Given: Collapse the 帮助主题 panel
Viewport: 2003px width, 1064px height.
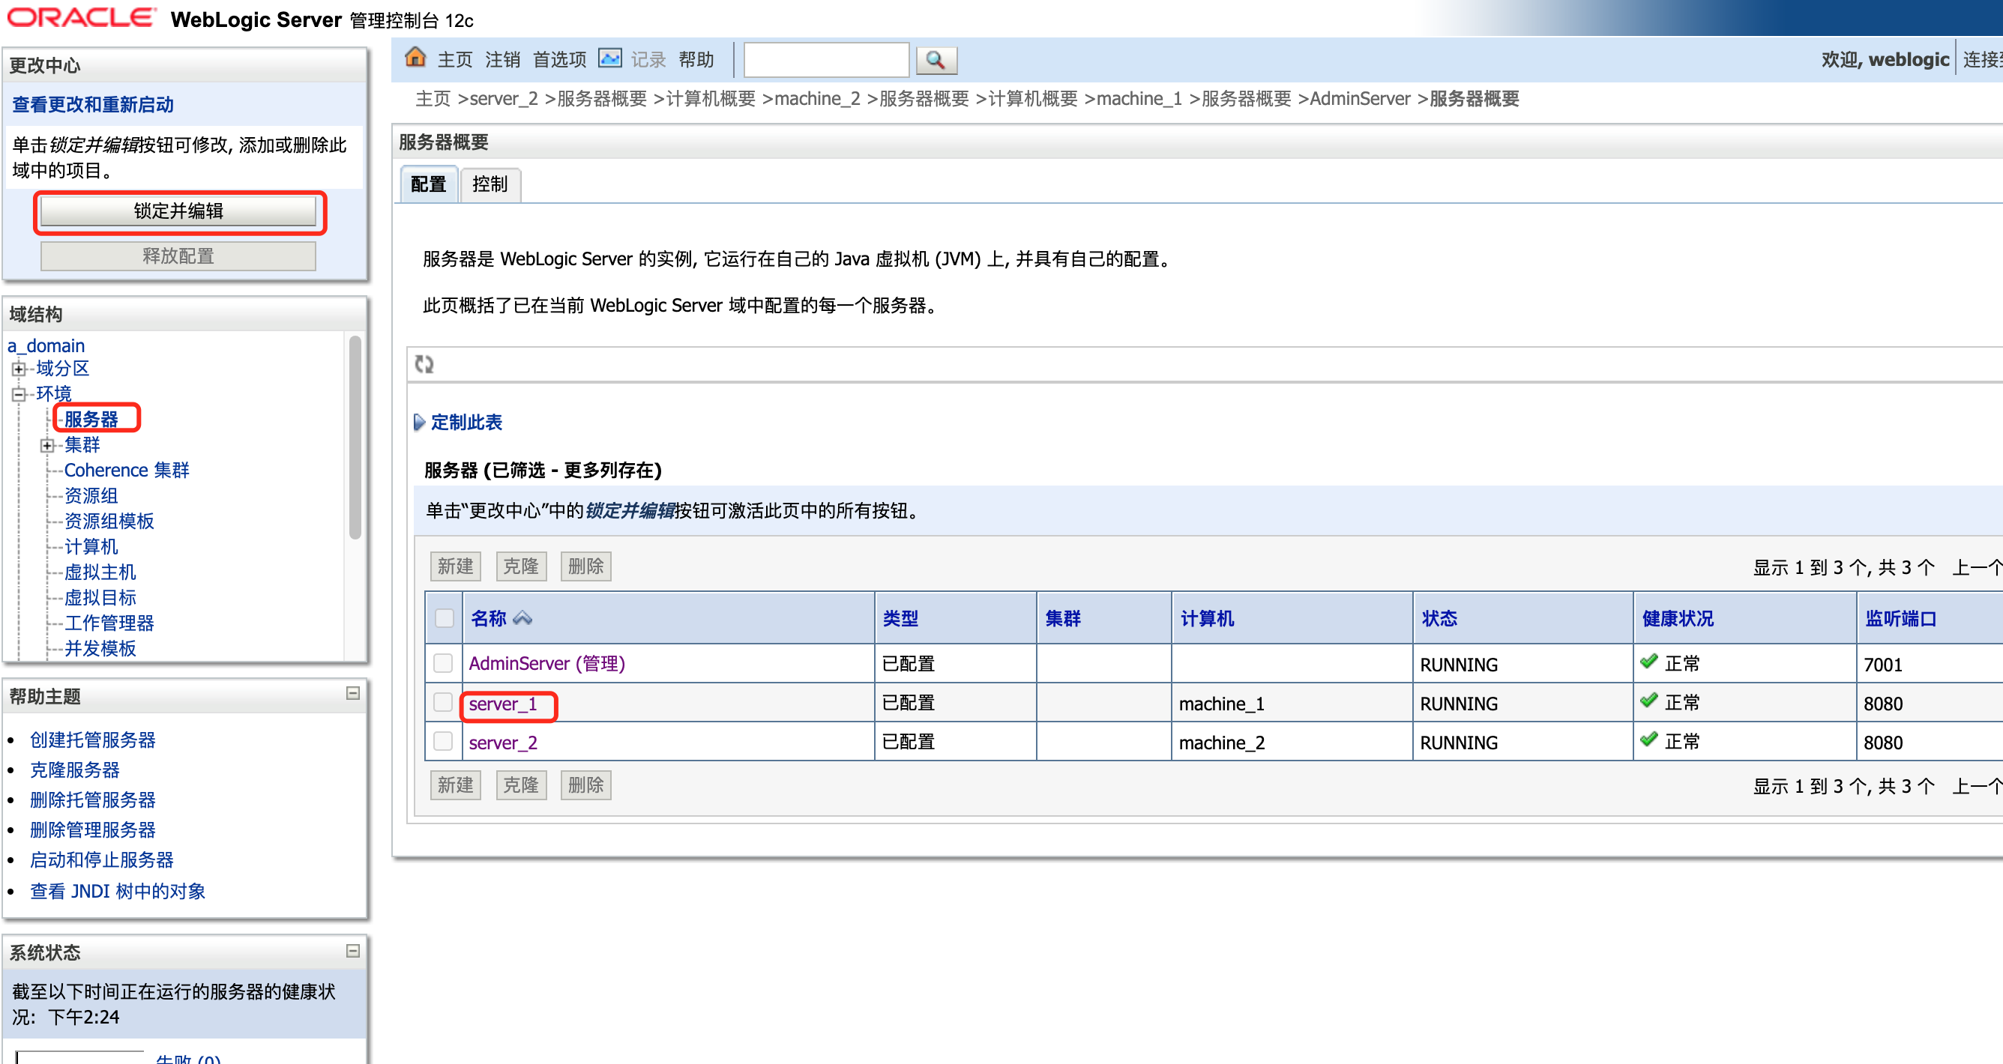Looking at the screenshot, I should click(x=353, y=693).
